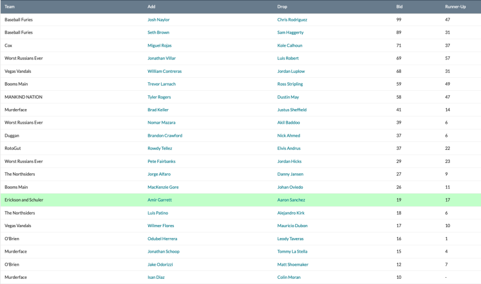Open Matt Shoemaker drop link
Viewport: 481px width, 284px height.
click(x=292, y=264)
